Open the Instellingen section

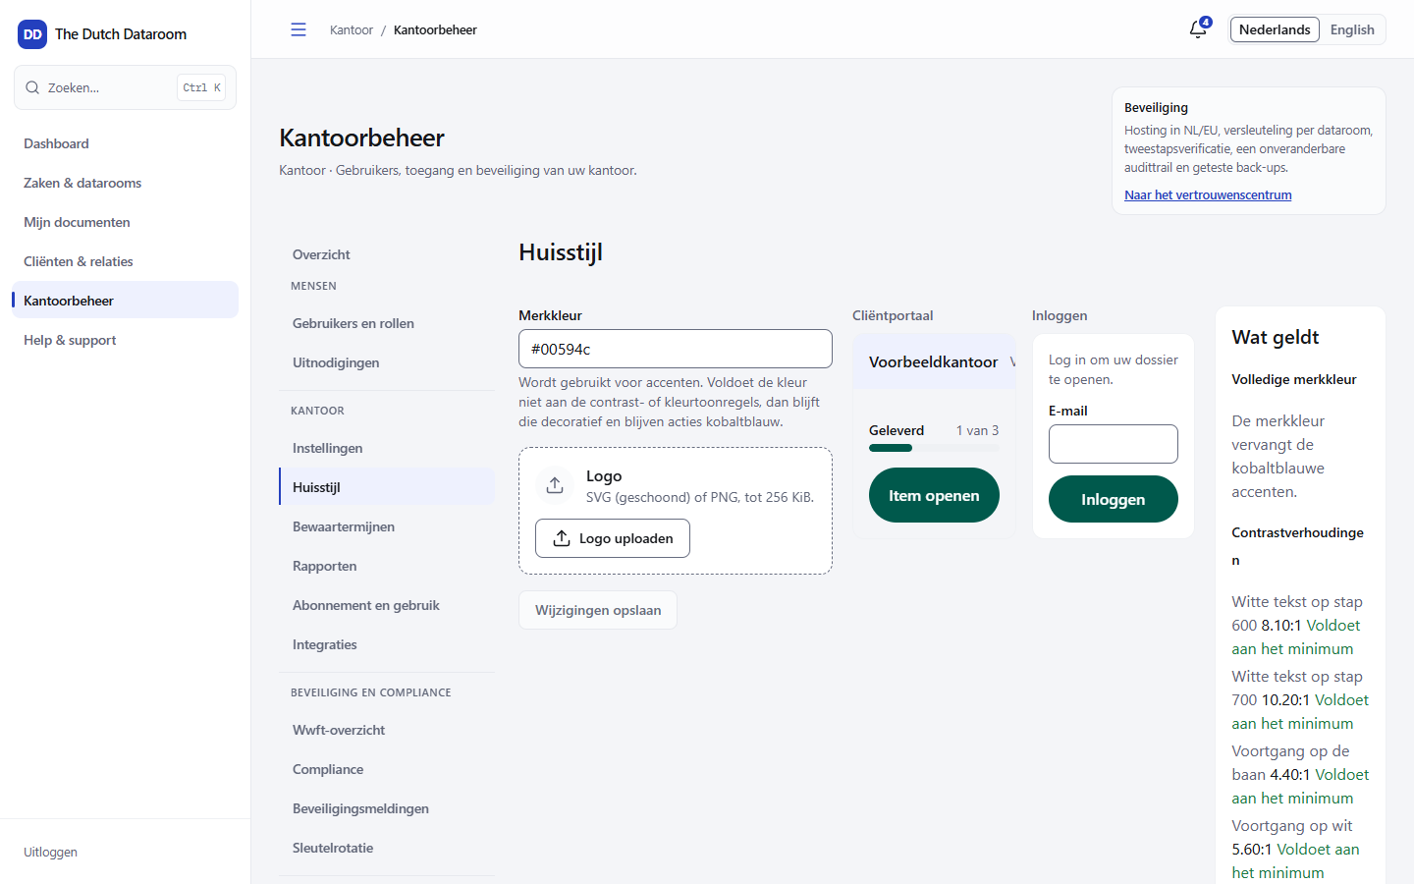point(387,448)
